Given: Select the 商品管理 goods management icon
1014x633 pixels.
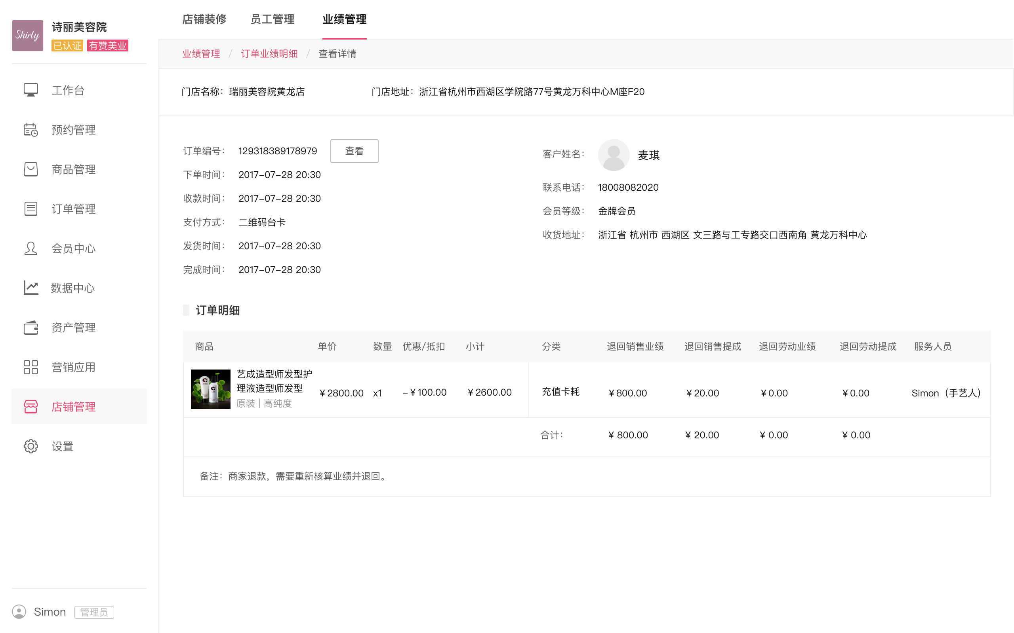Looking at the screenshot, I should pos(30,169).
